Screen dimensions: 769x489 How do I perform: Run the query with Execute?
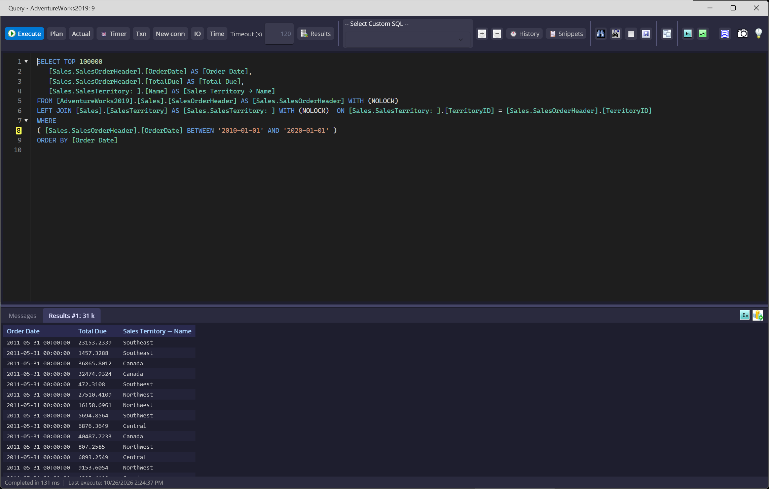(x=24, y=34)
